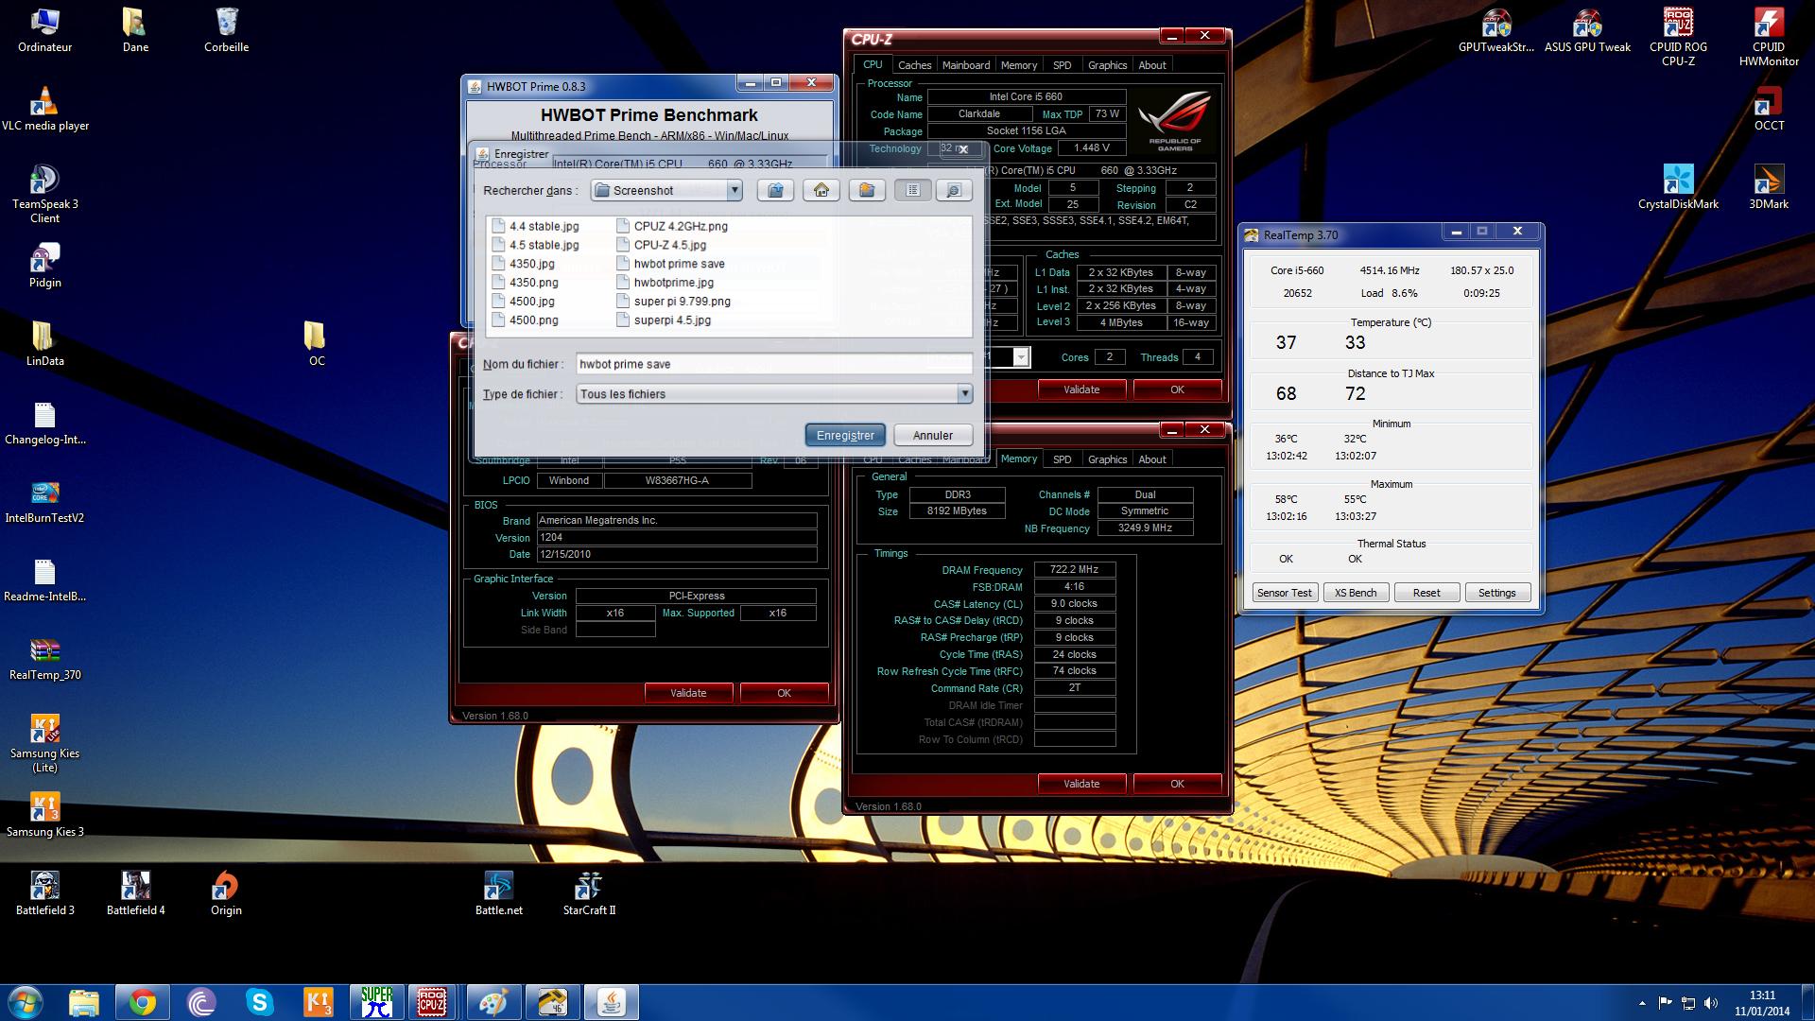This screenshot has height=1021, width=1815.
Task: Go up one folder level in Enregistrer dialog
Action: point(775,190)
